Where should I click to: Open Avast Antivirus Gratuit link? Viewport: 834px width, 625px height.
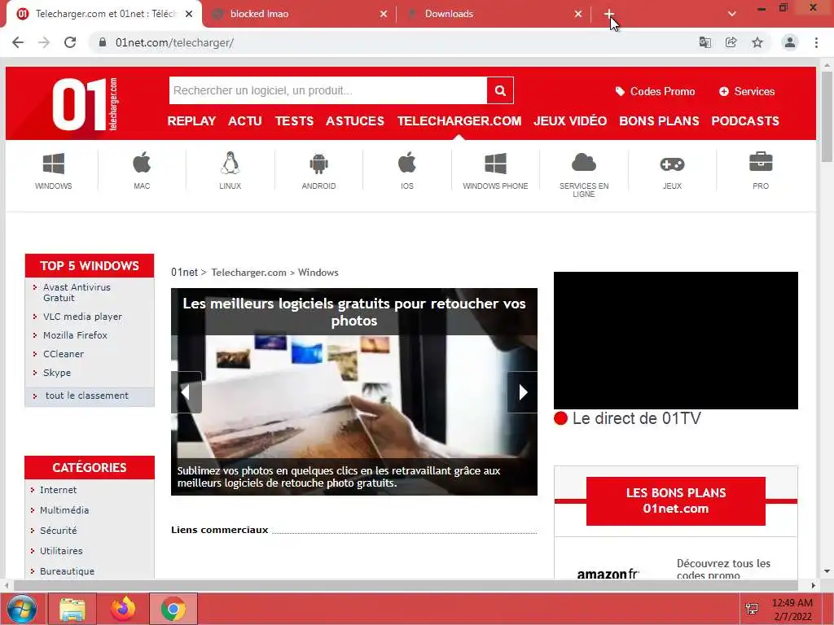click(77, 292)
